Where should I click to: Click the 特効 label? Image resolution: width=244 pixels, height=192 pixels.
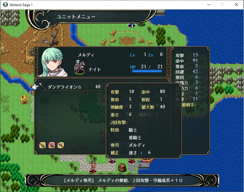(x=115, y=130)
